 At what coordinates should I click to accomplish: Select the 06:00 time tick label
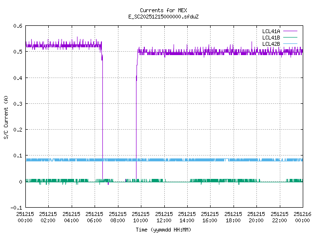95,217
